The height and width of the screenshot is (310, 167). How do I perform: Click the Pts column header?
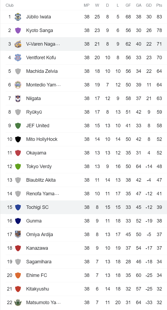pos(159,5)
